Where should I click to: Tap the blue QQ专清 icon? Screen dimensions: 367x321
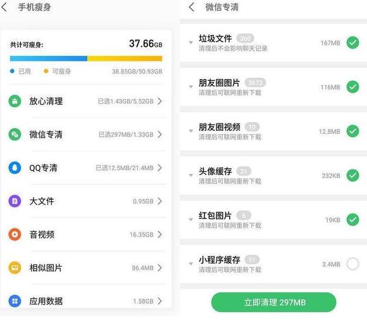(15, 168)
